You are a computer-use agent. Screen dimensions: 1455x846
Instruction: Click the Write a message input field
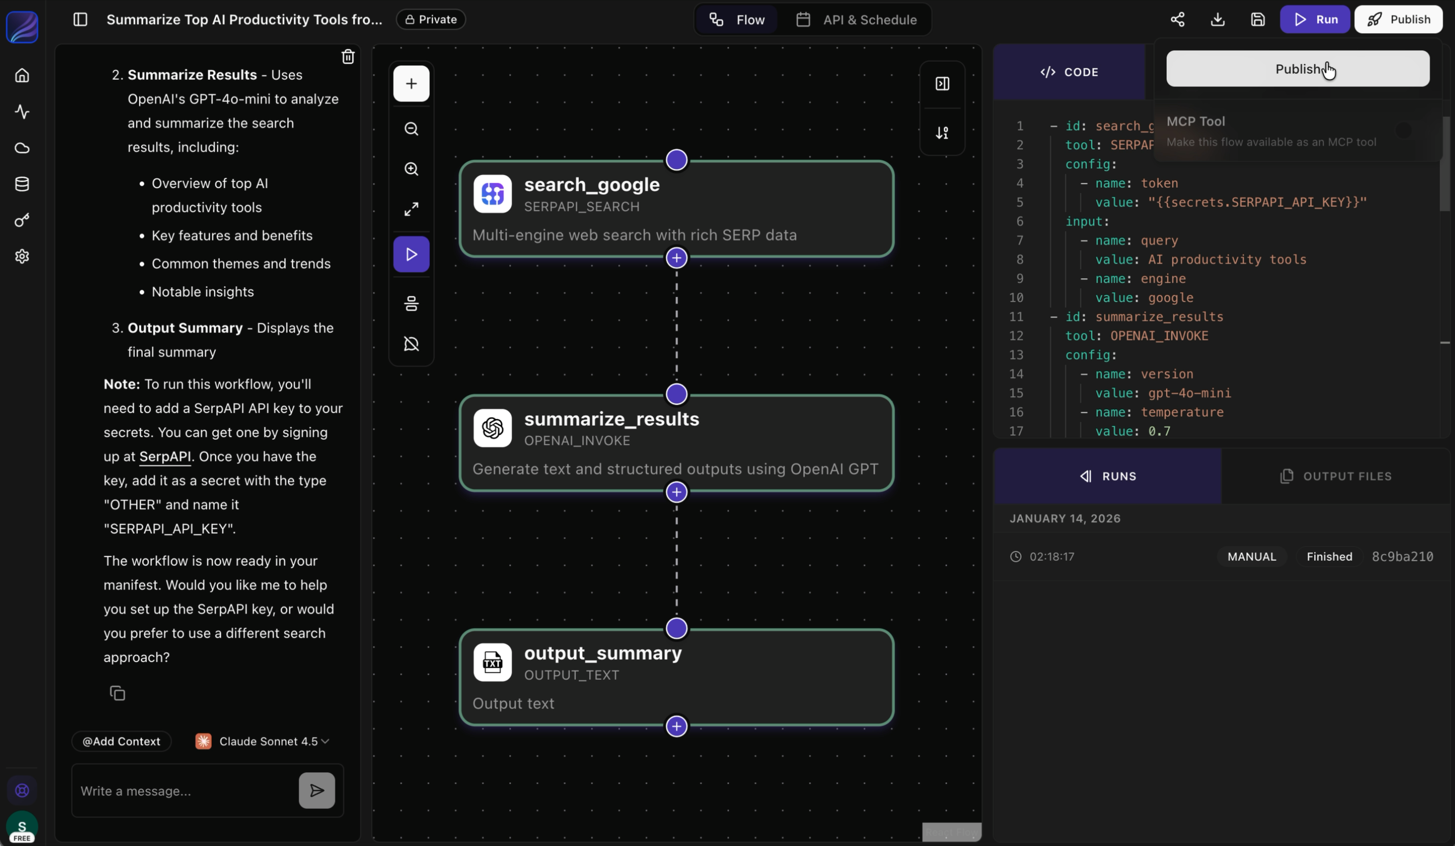(x=185, y=791)
